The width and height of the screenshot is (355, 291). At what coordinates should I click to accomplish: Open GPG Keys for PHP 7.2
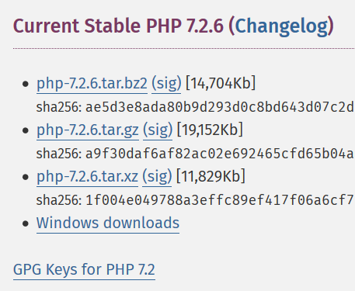click(x=84, y=269)
